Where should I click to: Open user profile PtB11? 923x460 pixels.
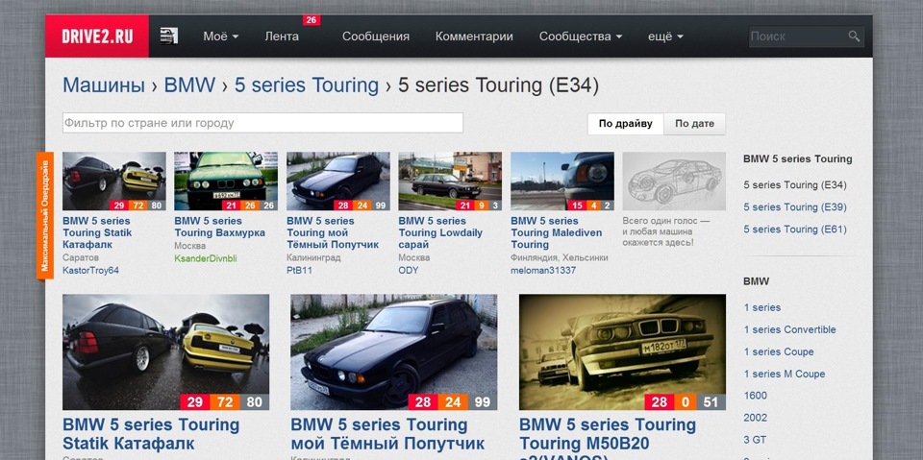[299, 271]
